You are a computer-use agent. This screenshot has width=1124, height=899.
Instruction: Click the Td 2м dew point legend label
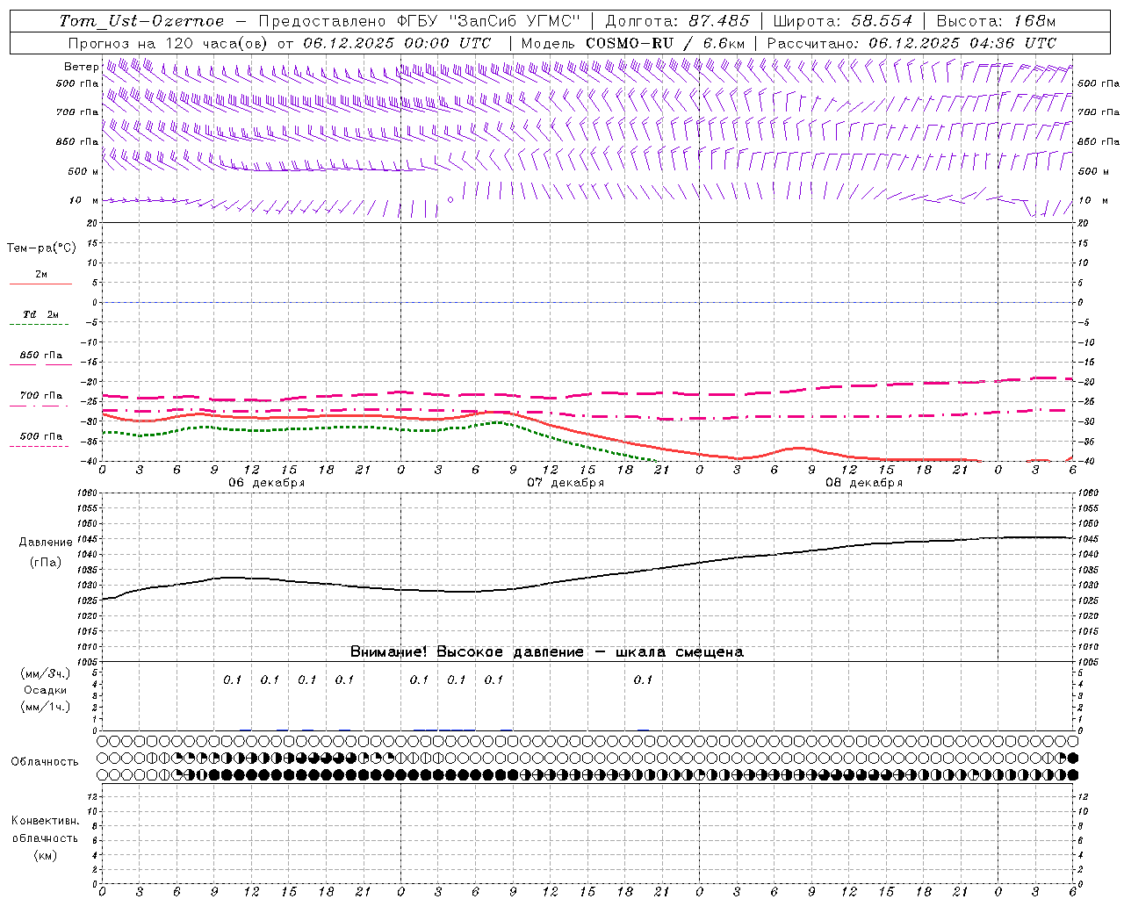point(41,314)
